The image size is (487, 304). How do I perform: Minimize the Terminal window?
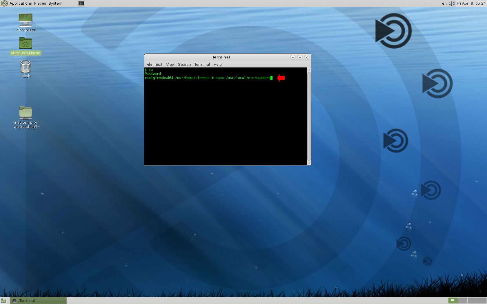point(293,57)
